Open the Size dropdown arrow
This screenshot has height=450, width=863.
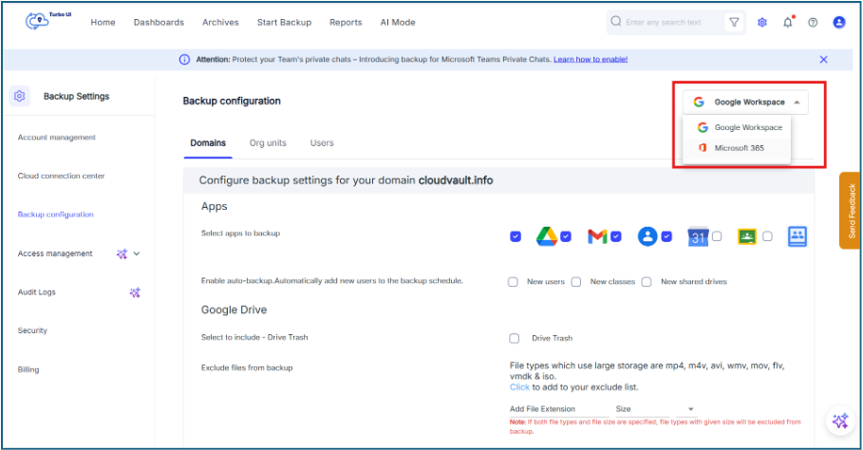691,409
